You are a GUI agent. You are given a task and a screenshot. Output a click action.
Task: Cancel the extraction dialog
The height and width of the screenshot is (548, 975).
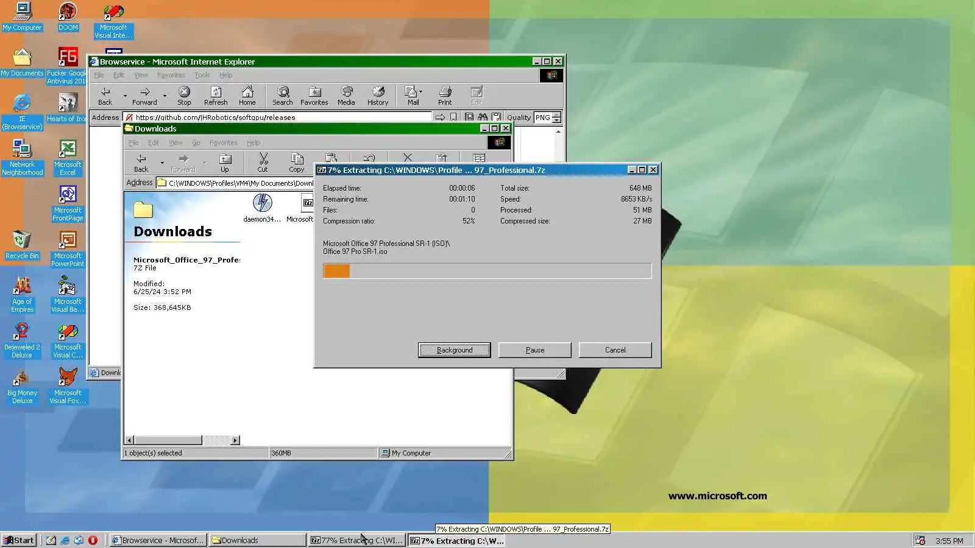click(x=615, y=350)
